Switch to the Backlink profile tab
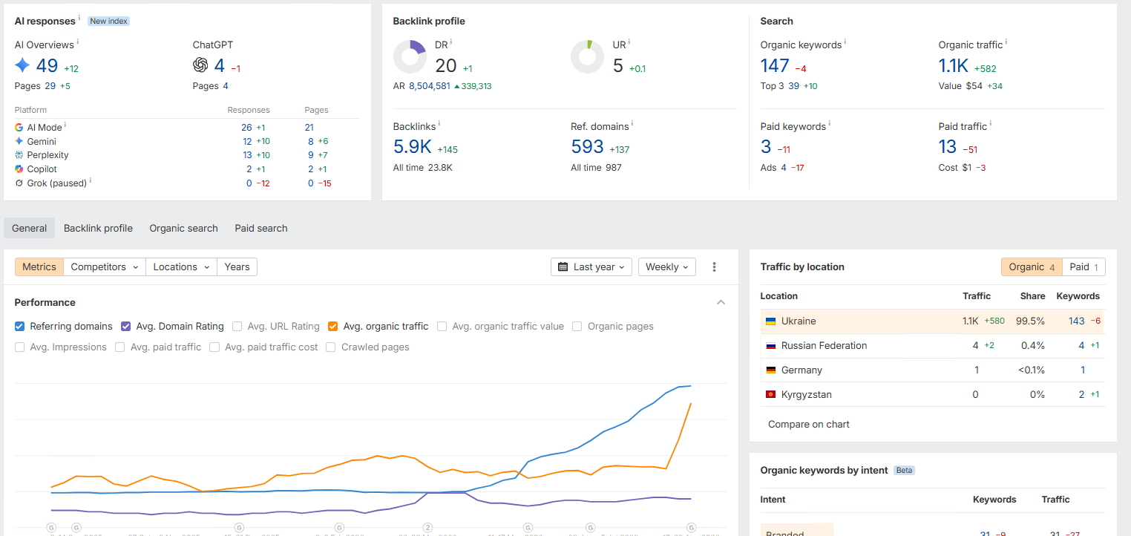1131x536 pixels. coord(98,228)
